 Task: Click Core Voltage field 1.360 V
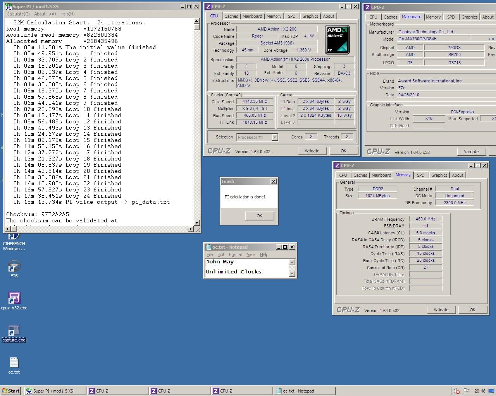pos(304,50)
